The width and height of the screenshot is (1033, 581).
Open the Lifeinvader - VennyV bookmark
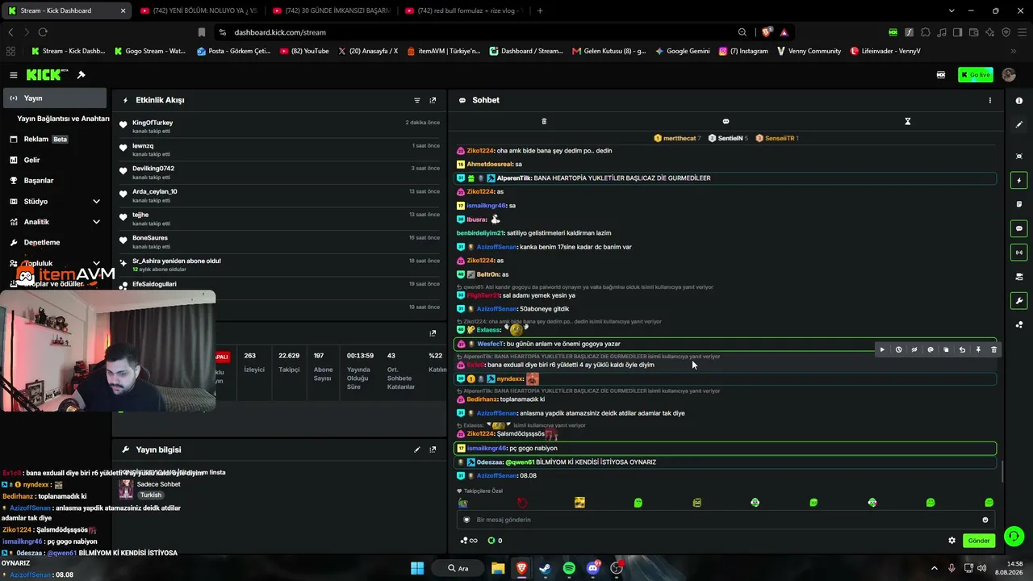[x=885, y=51]
